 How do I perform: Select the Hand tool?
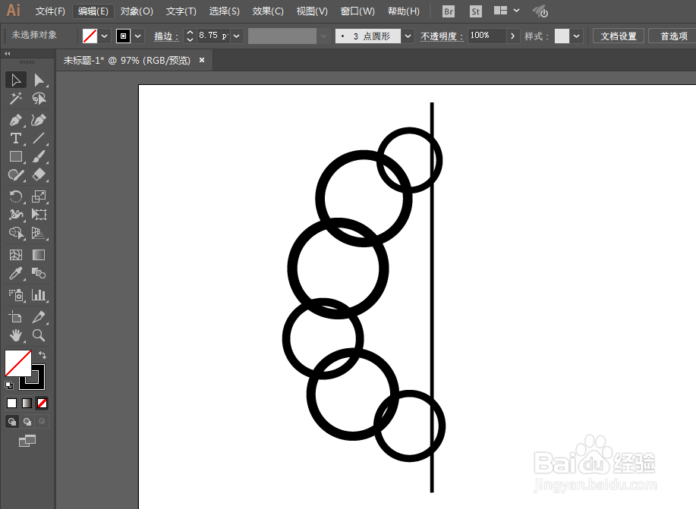click(x=14, y=335)
